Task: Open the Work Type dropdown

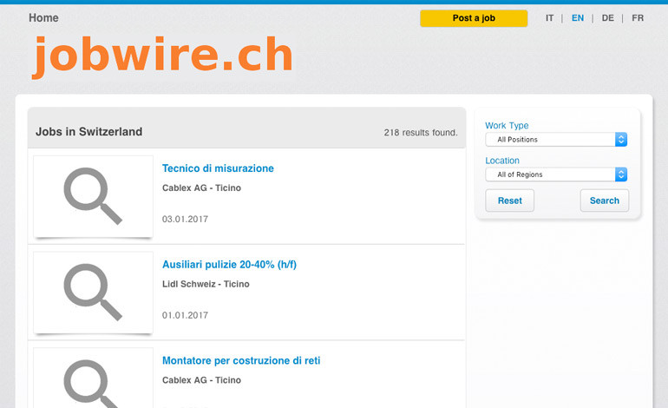Action: pyautogui.click(x=556, y=140)
